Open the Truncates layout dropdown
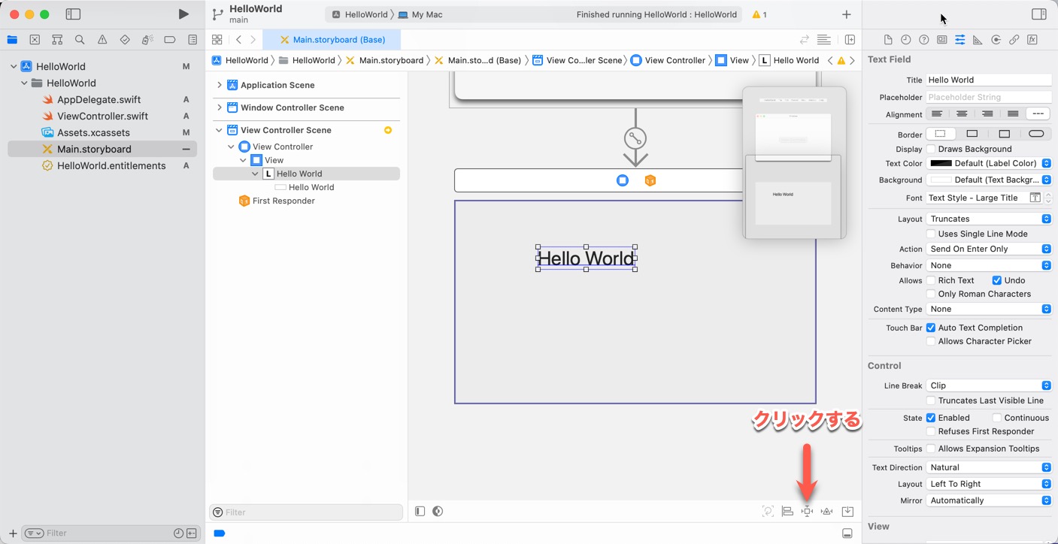The image size is (1058, 544). coord(989,219)
